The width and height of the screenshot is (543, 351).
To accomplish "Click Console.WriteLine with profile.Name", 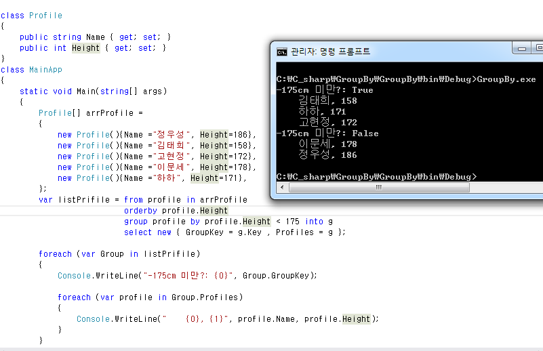I will (228, 318).
